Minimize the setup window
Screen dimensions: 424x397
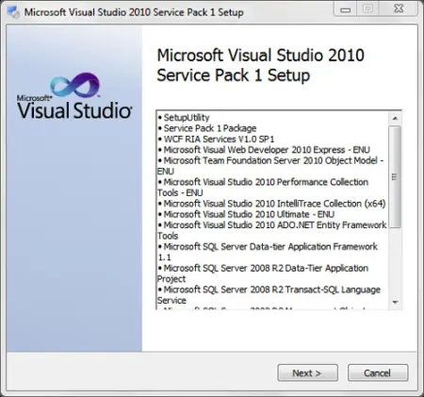click(x=345, y=9)
